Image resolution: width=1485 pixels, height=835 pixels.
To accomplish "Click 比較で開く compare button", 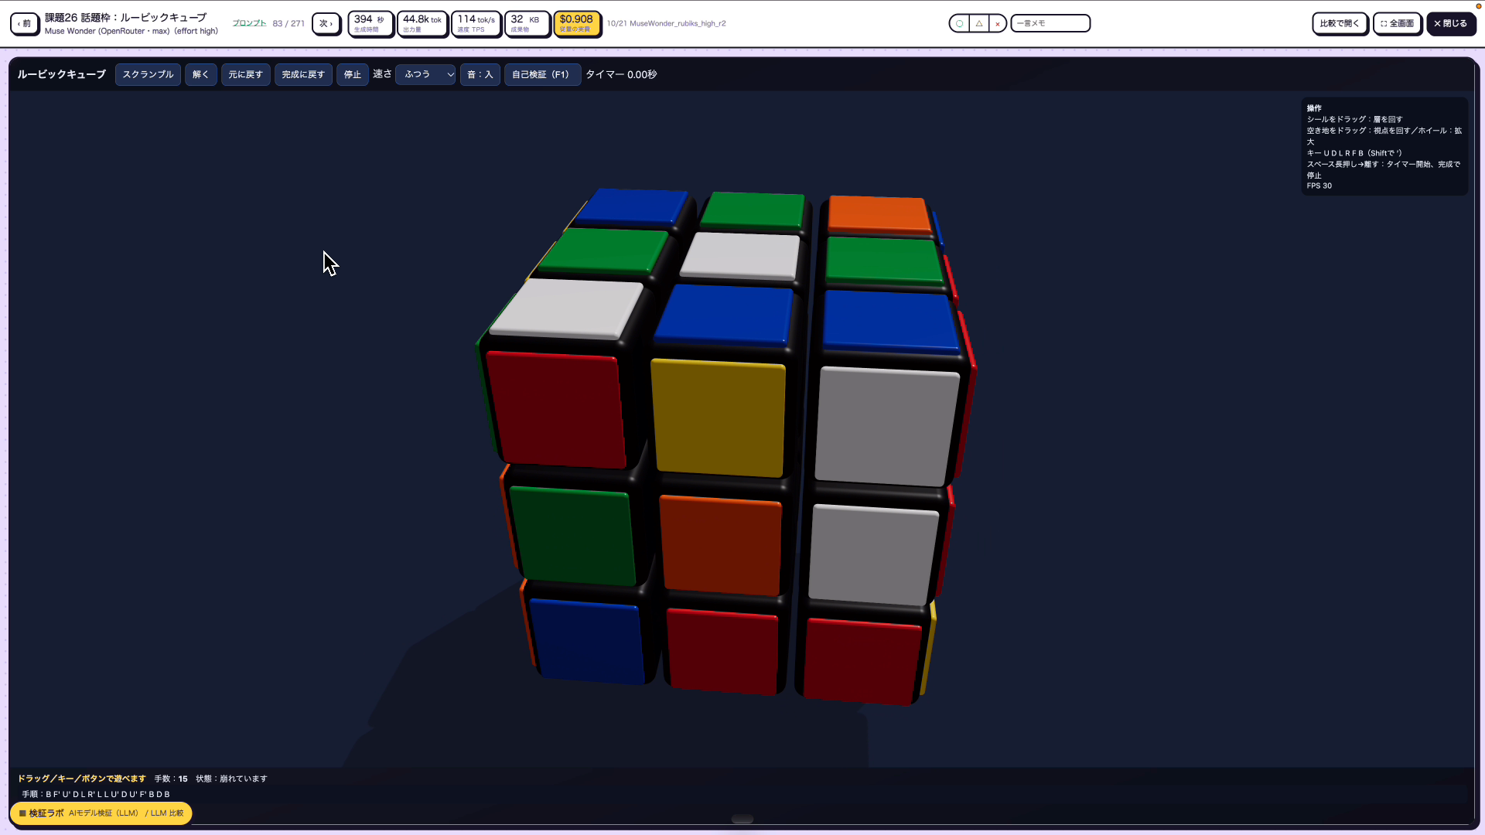I will click(x=1340, y=24).
